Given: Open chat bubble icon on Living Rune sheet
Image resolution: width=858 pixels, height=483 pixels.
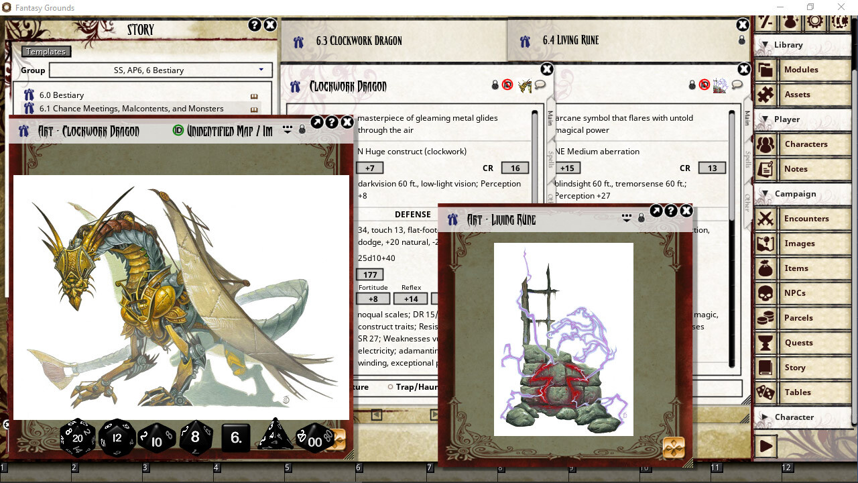Looking at the screenshot, I should coord(736,85).
